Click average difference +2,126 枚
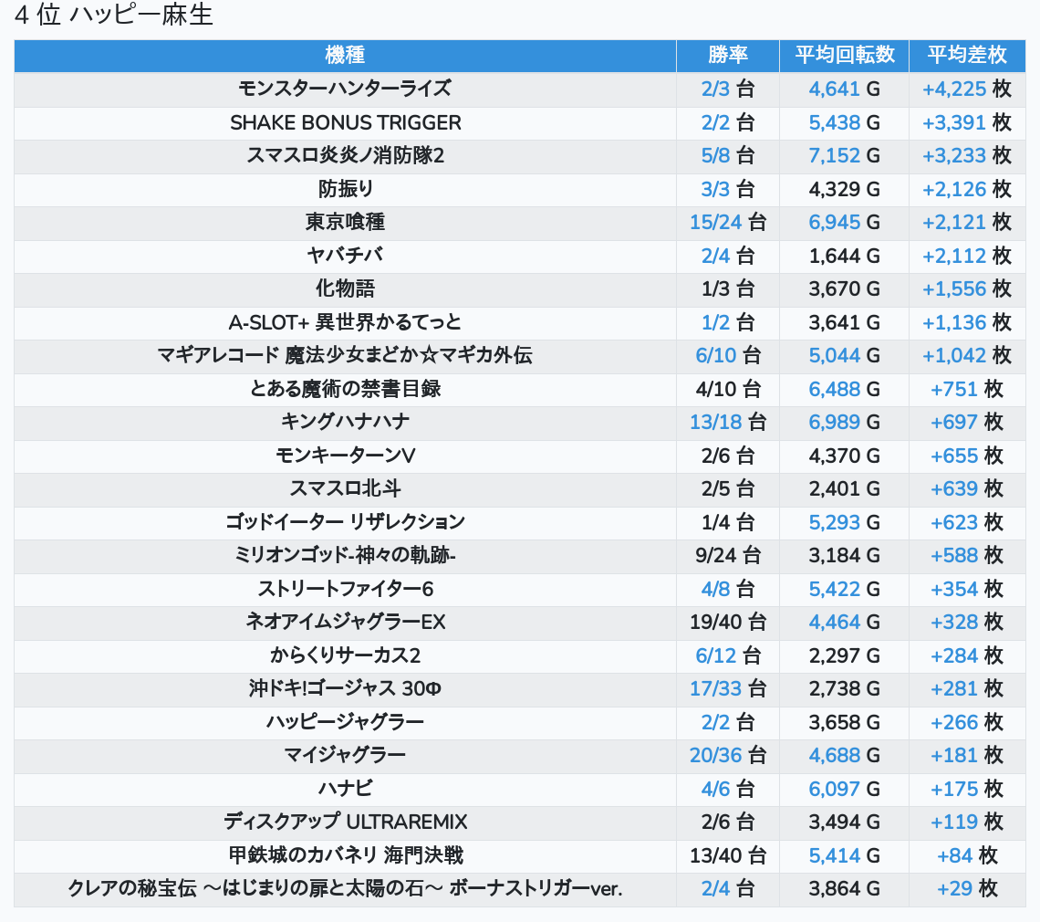The image size is (1040, 922). click(967, 189)
